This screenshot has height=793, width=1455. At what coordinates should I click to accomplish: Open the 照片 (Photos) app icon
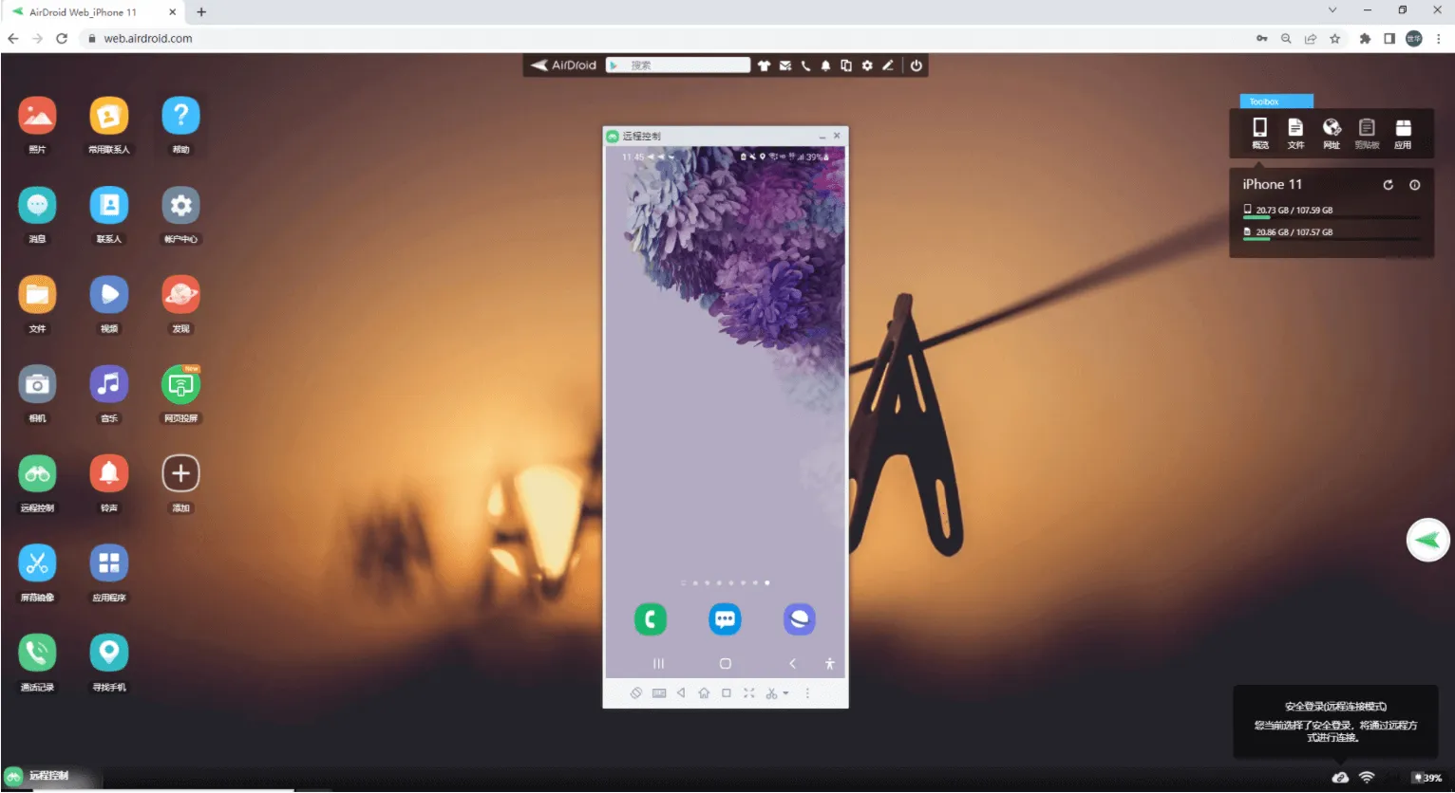(37, 114)
